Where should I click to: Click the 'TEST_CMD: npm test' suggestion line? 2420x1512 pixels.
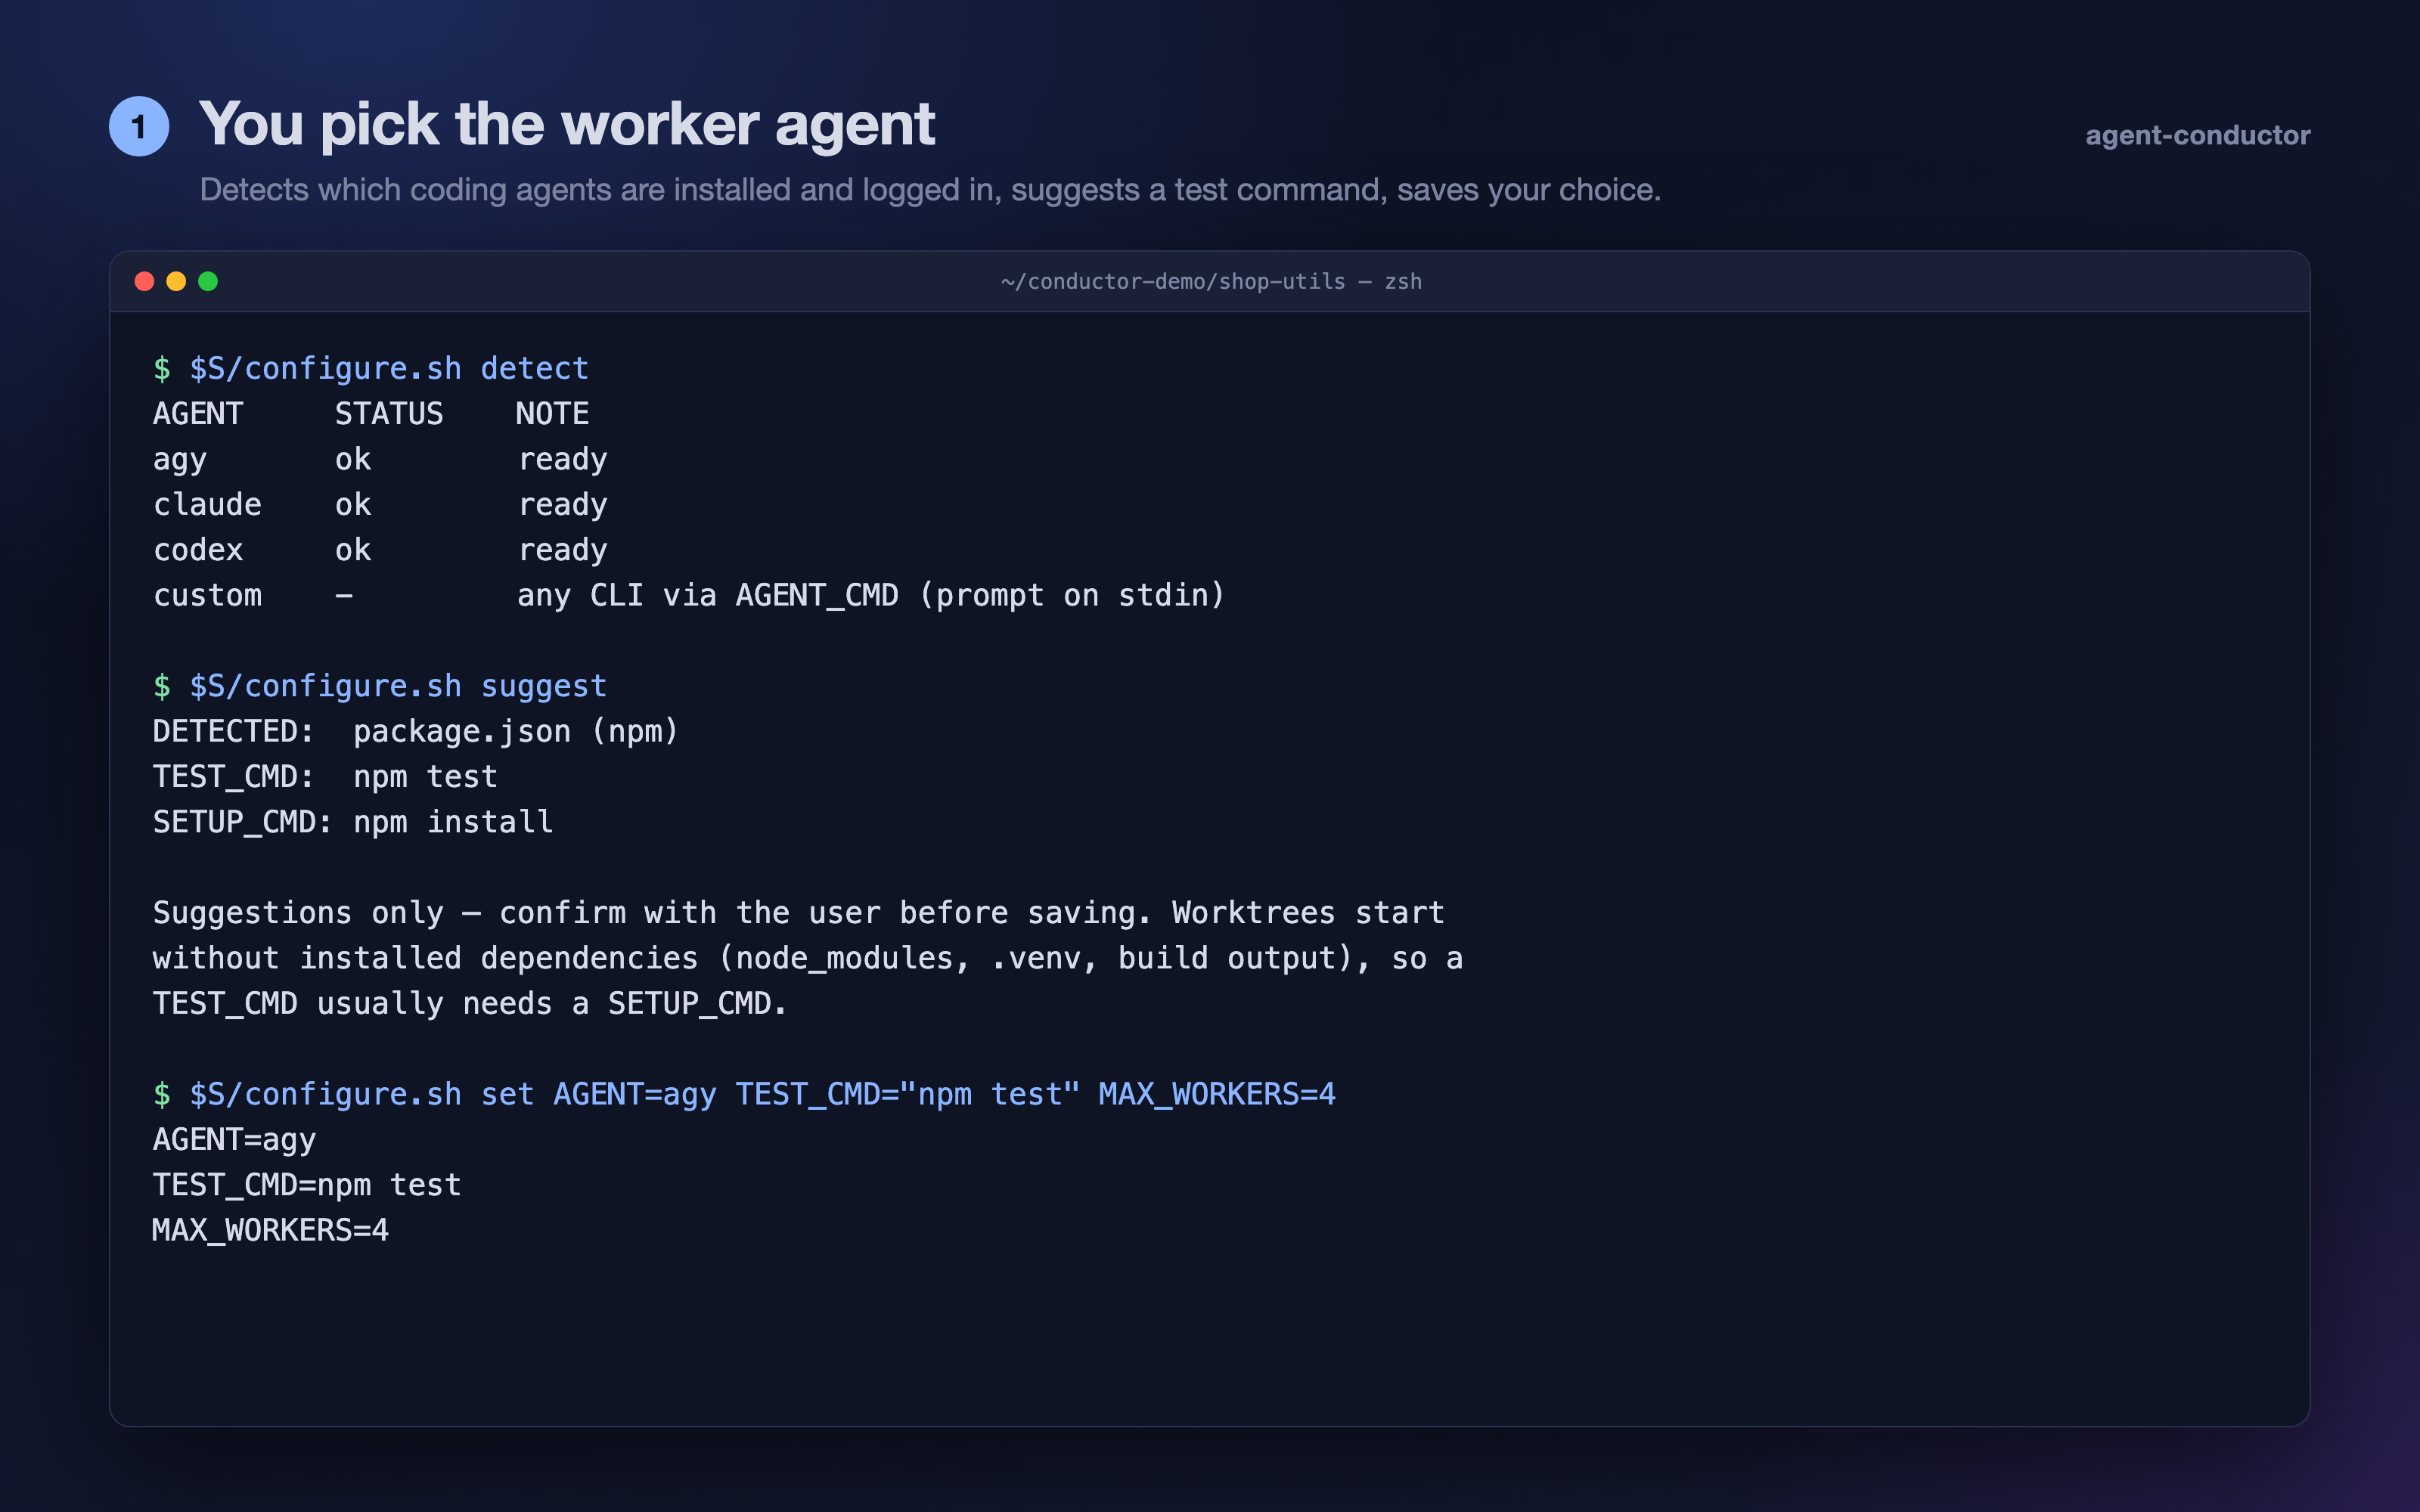pyautogui.click(x=325, y=777)
